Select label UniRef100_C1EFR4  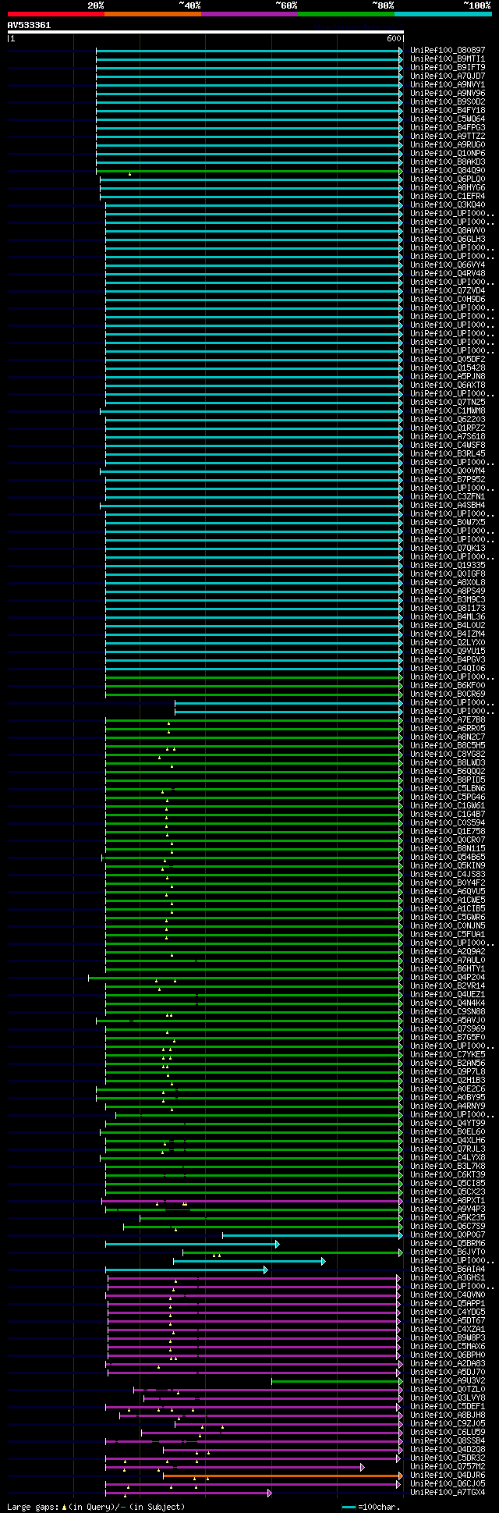click(448, 197)
